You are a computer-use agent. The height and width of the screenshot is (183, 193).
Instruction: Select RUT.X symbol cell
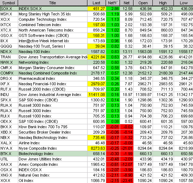9,89
